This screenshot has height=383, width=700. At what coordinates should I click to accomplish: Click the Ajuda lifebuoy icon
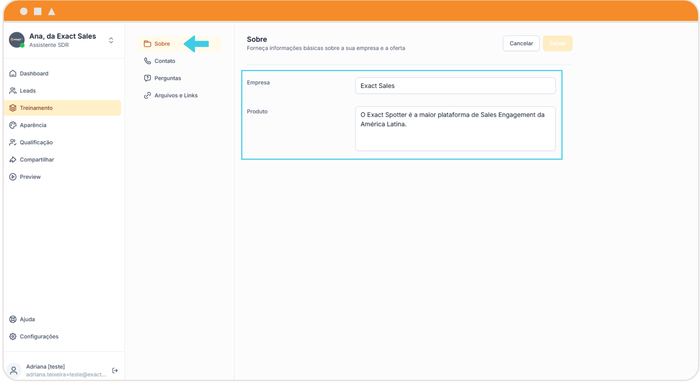click(x=13, y=320)
